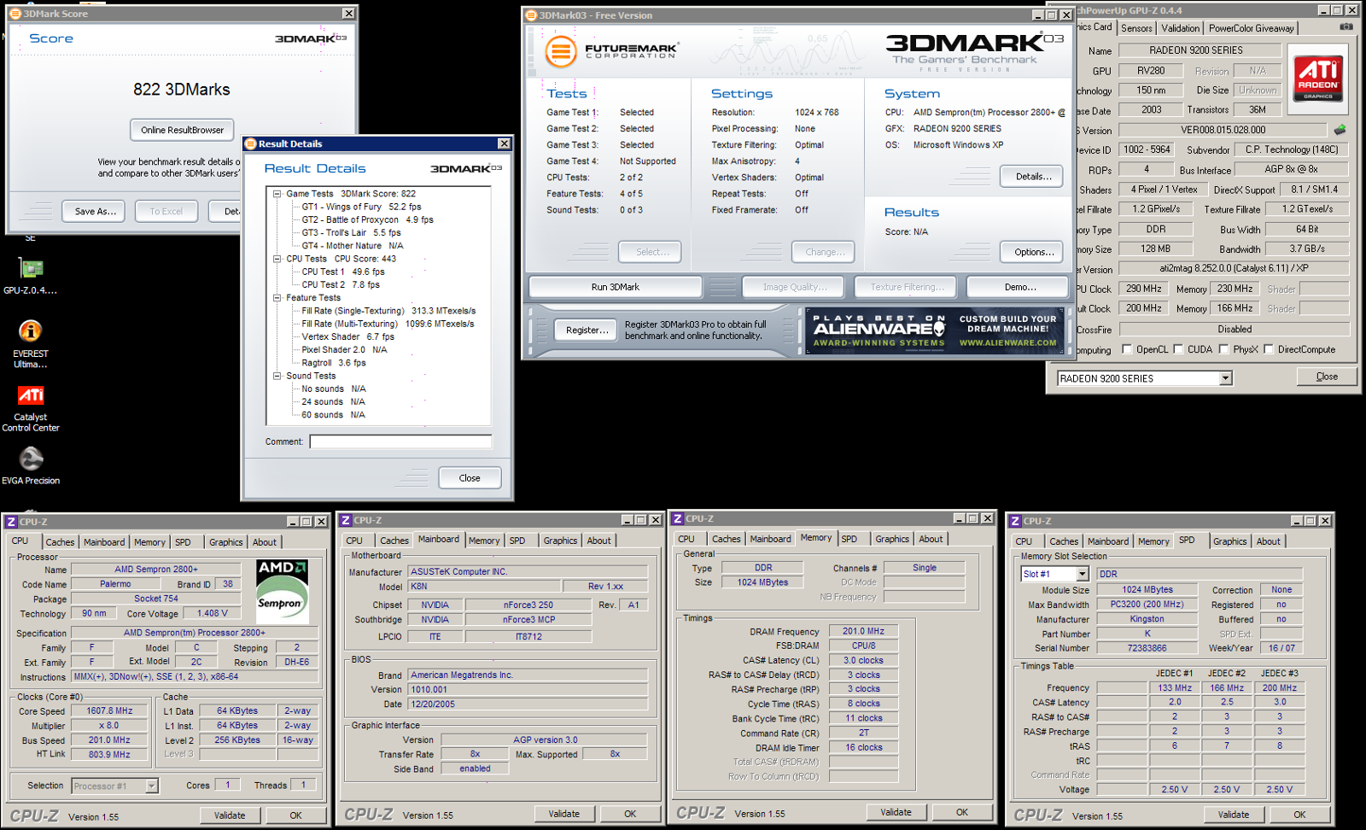1366x830 pixels.
Task: Select GT1 - Wings of Fury result row
Action: pyautogui.click(x=361, y=207)
